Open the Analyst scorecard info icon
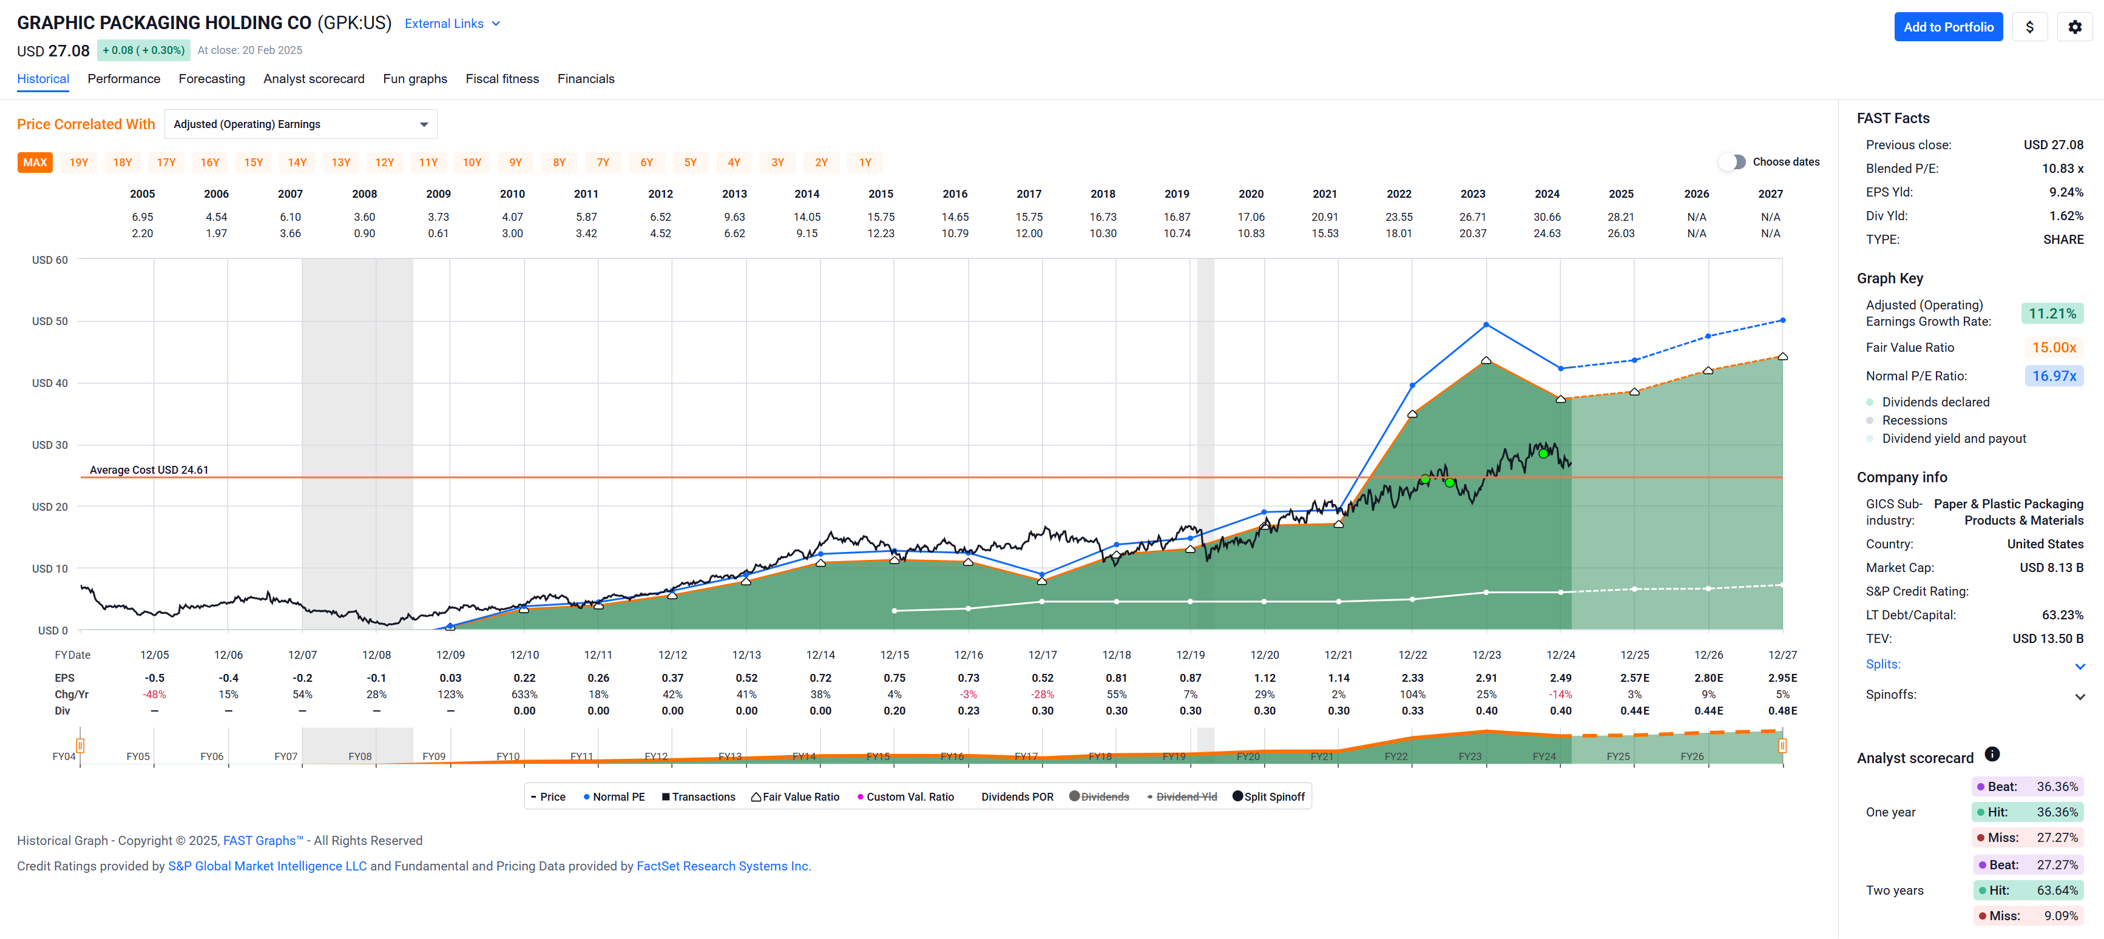The height and width of the screenshot is (939, 2104). click(1992, 753)
